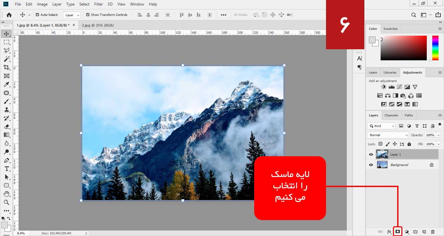Select the Horizontal Type tool

(7, 169)
